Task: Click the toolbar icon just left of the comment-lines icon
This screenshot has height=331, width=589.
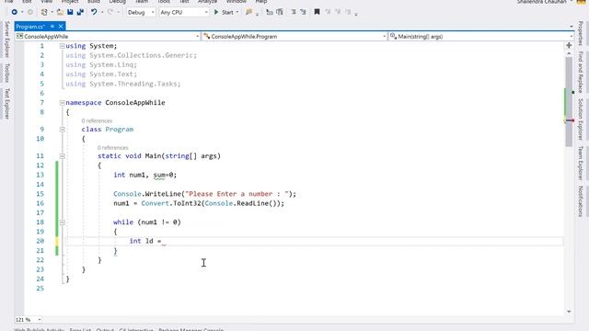Action: click(270, 12)
